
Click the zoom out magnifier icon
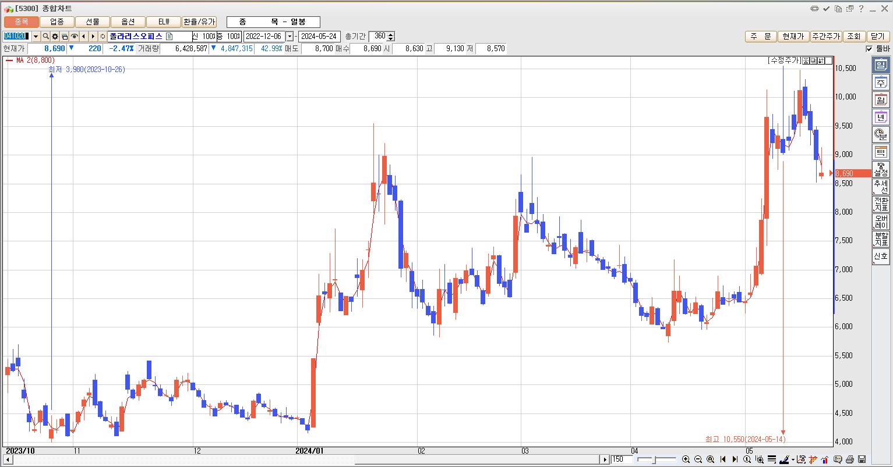pos(698,459)
